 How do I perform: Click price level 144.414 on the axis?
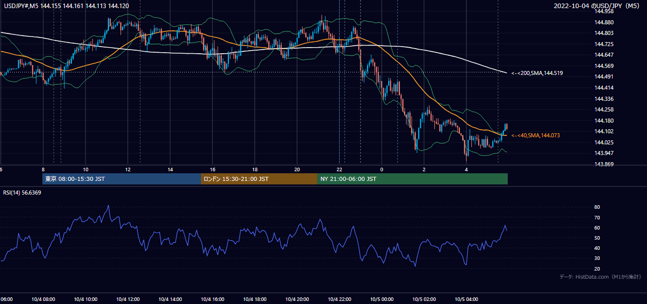pos(604,88)
